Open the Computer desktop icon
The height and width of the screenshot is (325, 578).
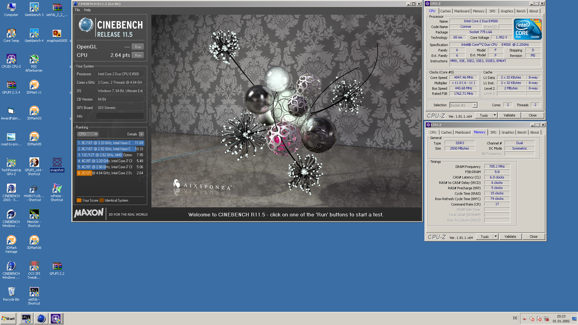click(x=11, y=9)
